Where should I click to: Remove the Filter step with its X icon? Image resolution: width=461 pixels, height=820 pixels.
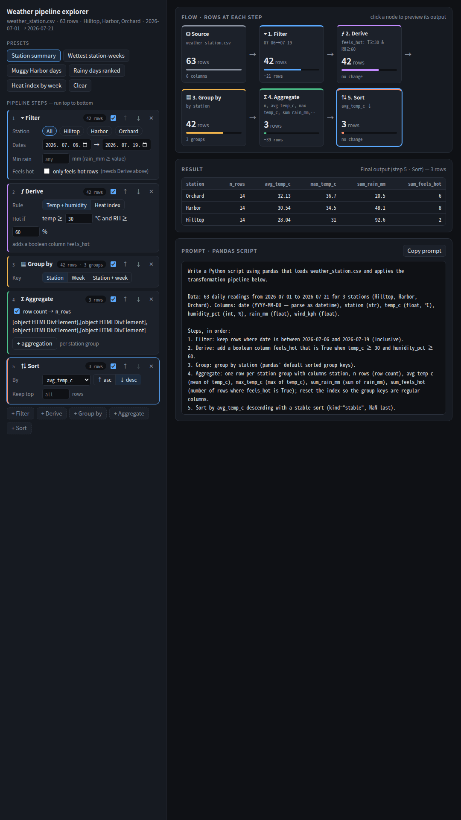coord(151,118)
